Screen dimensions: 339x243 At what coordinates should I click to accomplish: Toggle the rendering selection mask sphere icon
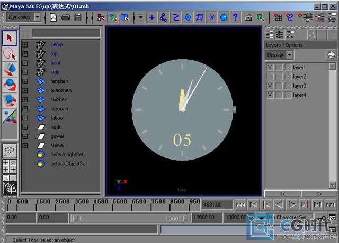click(224, 17)
